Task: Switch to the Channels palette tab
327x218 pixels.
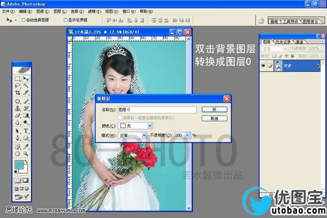Action: pos(299,42)
